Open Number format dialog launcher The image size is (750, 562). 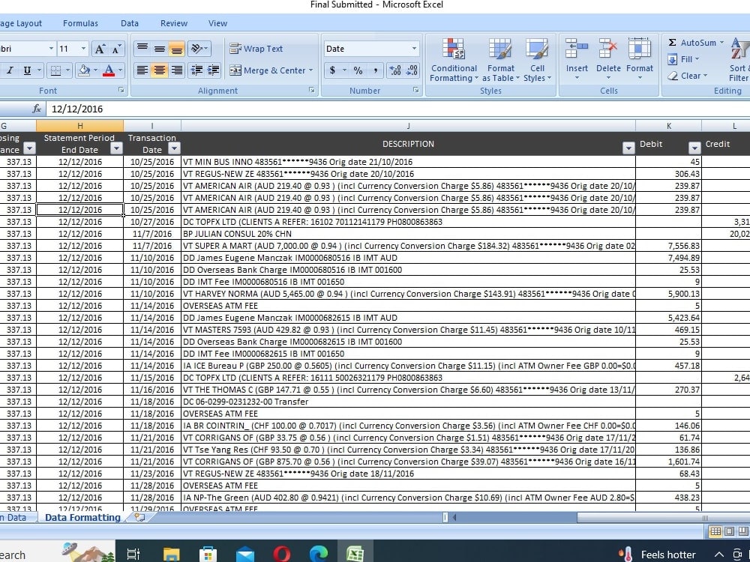[415, 90]
